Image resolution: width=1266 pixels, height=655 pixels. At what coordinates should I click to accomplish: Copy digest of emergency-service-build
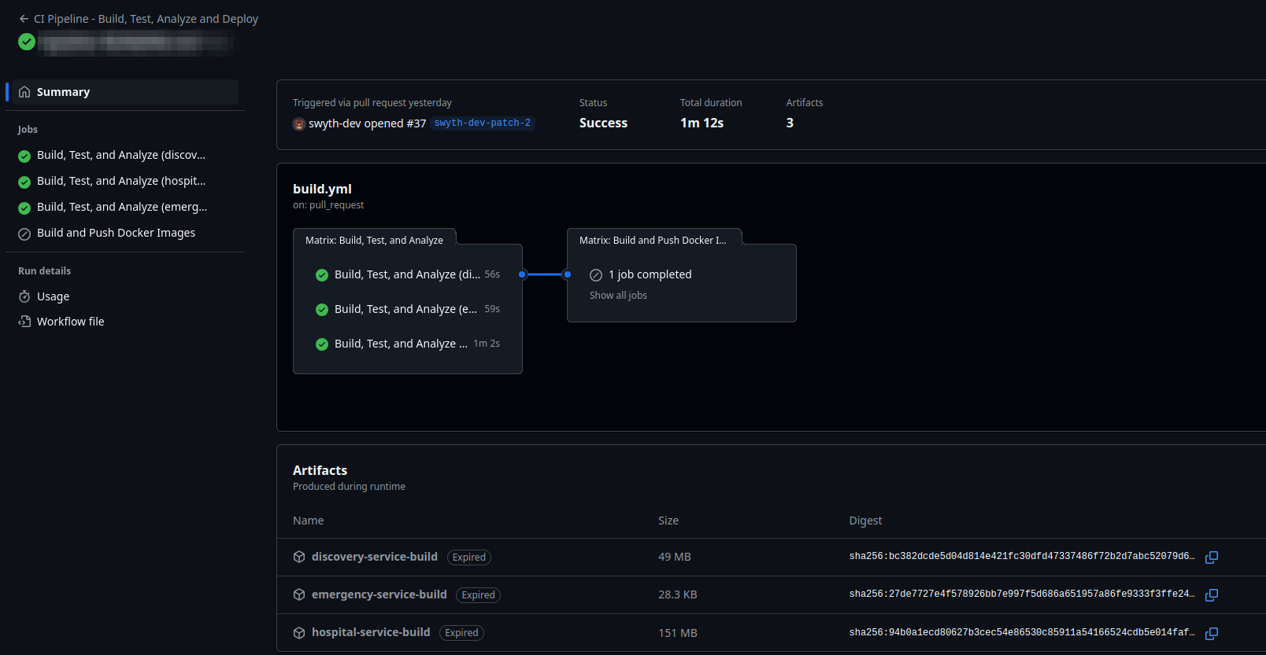click(x=1212, y=594)
